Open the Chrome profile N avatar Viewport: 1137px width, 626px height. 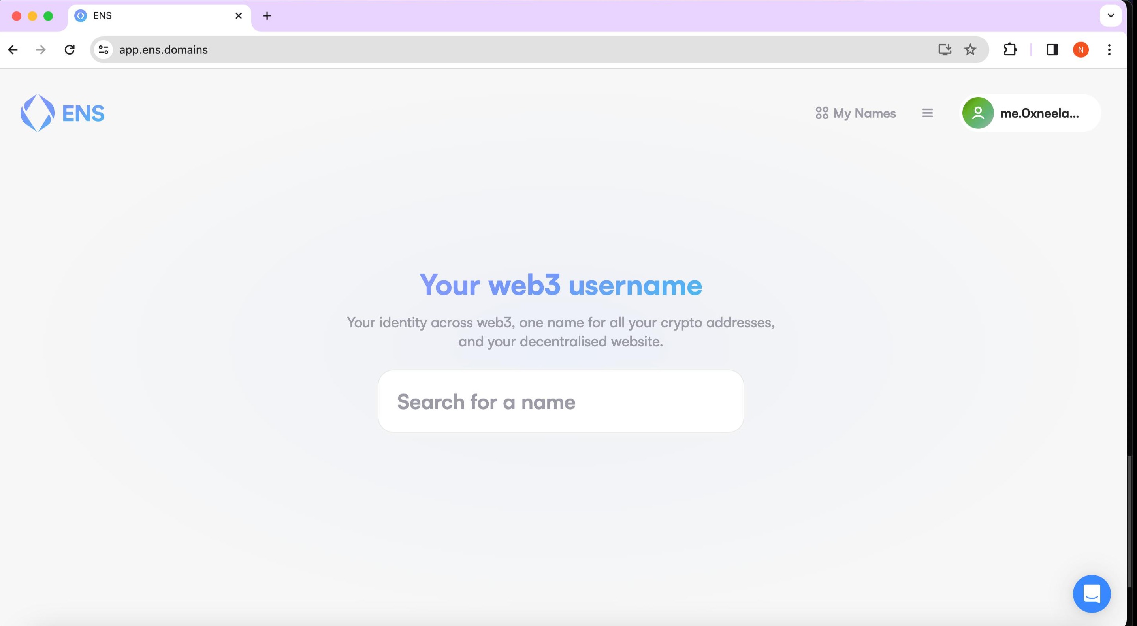tap(1081, 49)
